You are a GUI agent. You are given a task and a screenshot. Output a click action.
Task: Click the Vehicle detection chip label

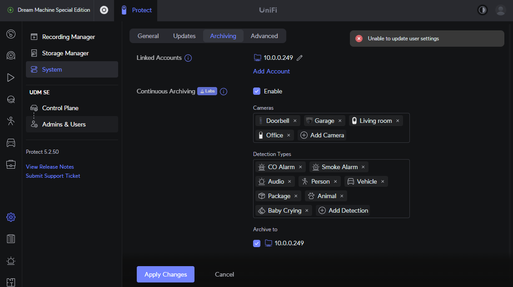367,181
